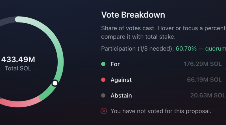Click the 'You have not voted' message
The width and height of the screenshot is (226, 125).
[161, 111]
